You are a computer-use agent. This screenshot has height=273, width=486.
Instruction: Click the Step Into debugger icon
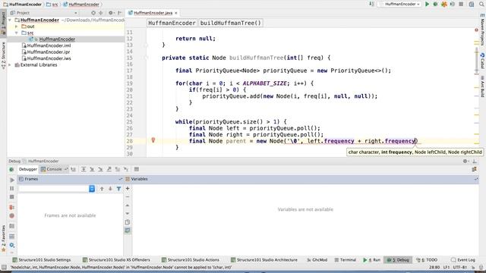tap(92, 169)
